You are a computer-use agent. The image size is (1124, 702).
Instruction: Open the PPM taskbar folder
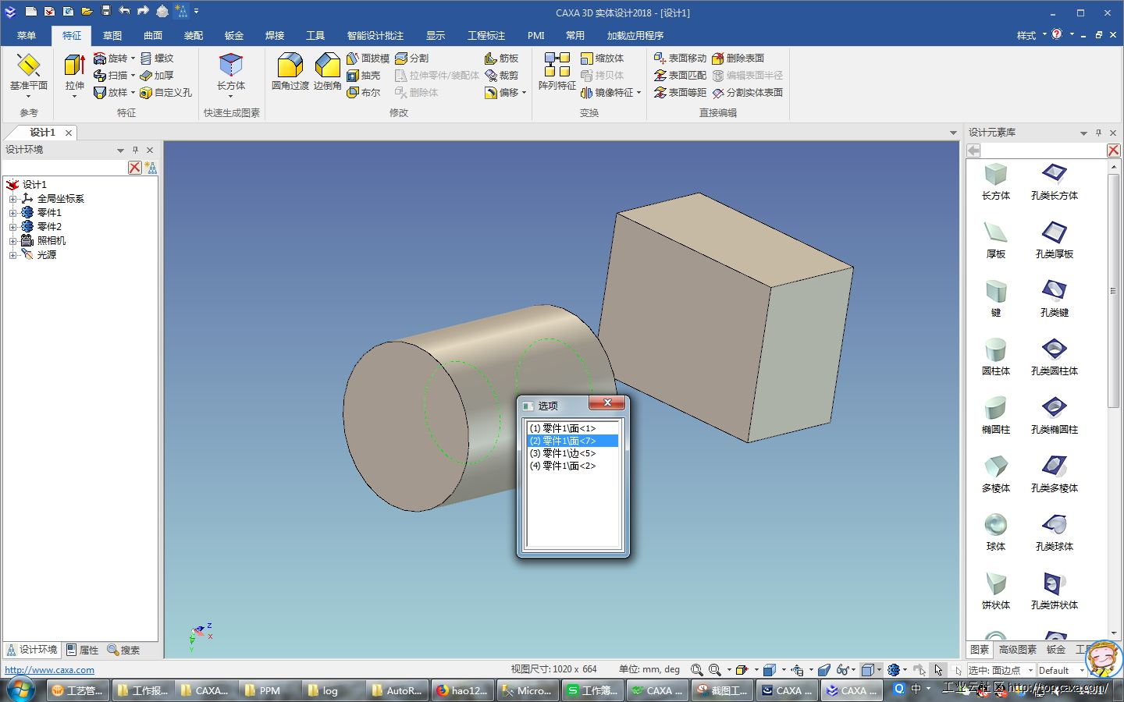pos(269,690)
